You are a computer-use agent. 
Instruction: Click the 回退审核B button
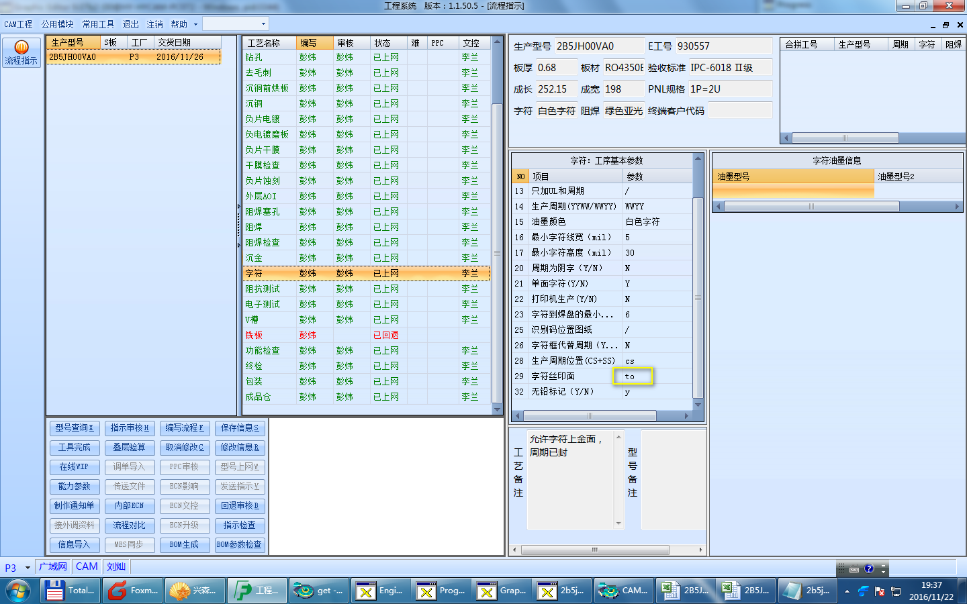240,506
